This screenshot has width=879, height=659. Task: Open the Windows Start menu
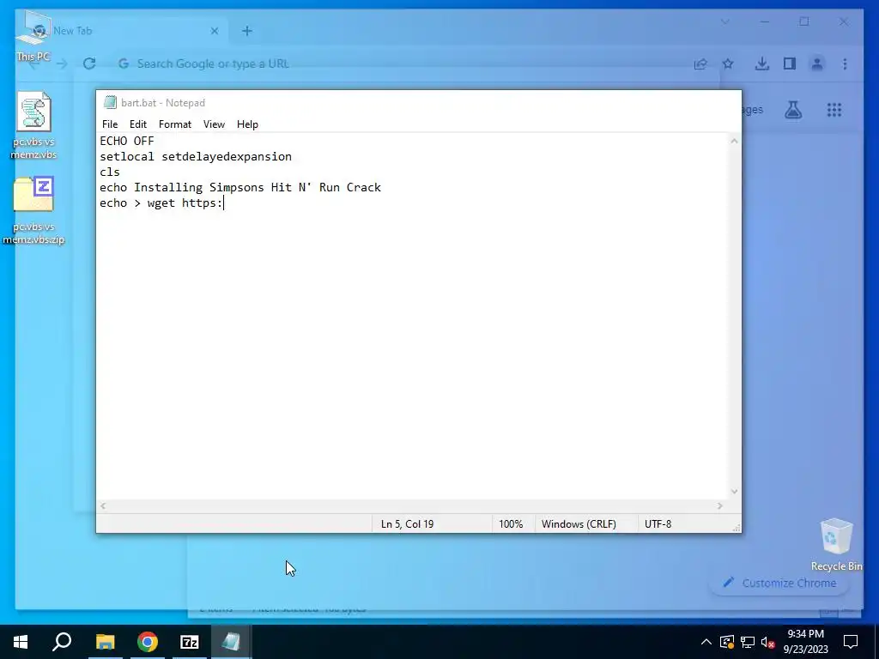[21, 642]
